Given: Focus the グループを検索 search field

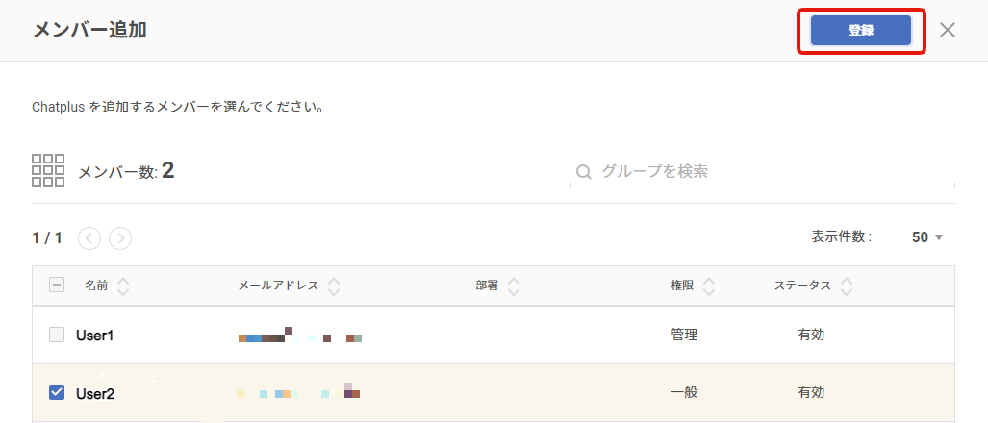Looking at the screenshot, I should pyautogui.click(x=763, y=171).
